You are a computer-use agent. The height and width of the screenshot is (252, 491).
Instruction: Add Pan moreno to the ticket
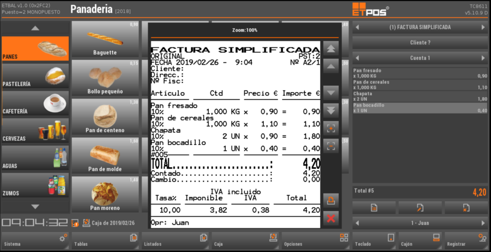click(x=105, y=195)
